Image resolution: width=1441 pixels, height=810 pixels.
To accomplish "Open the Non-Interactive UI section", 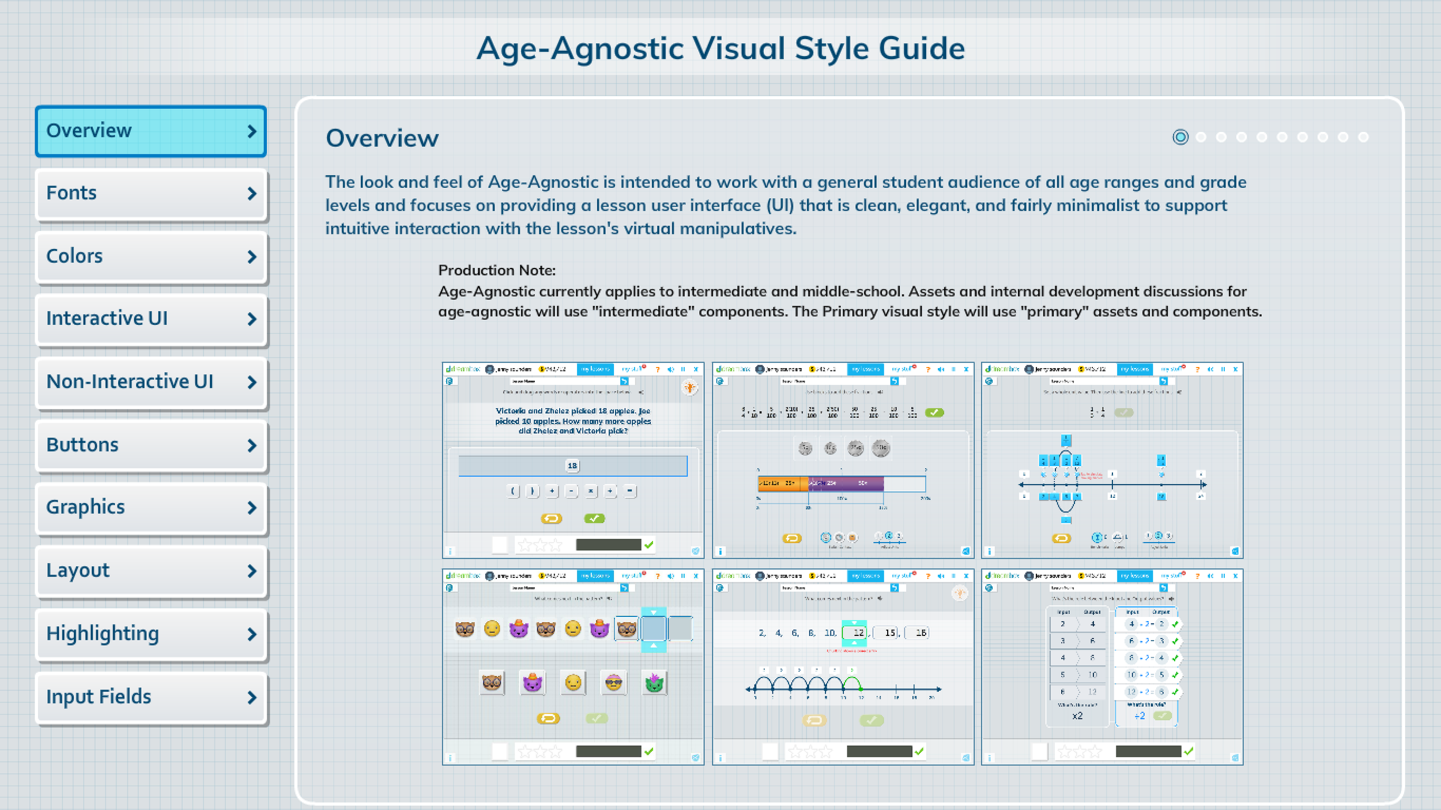I will (x=150, y=382).
